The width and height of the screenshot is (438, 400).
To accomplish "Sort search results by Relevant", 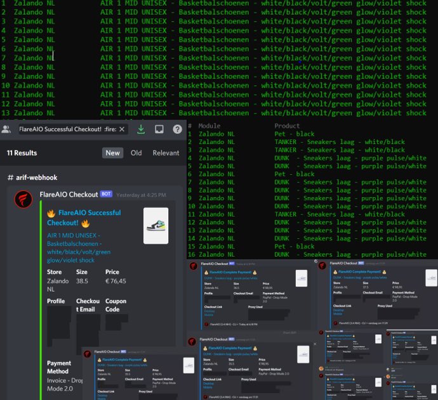I will 166,153.
